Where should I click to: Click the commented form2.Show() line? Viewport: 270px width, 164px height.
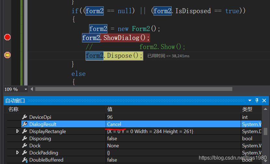tap(136, 47)
